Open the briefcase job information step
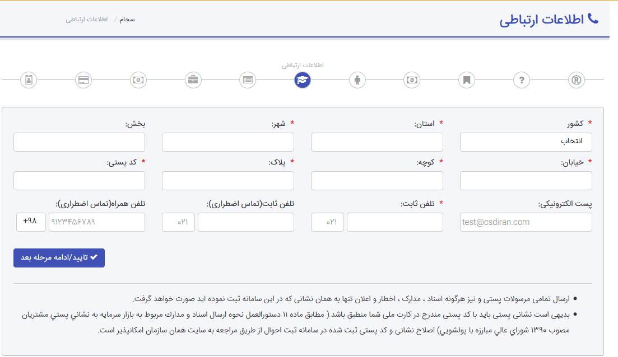 tap(192, 80)
